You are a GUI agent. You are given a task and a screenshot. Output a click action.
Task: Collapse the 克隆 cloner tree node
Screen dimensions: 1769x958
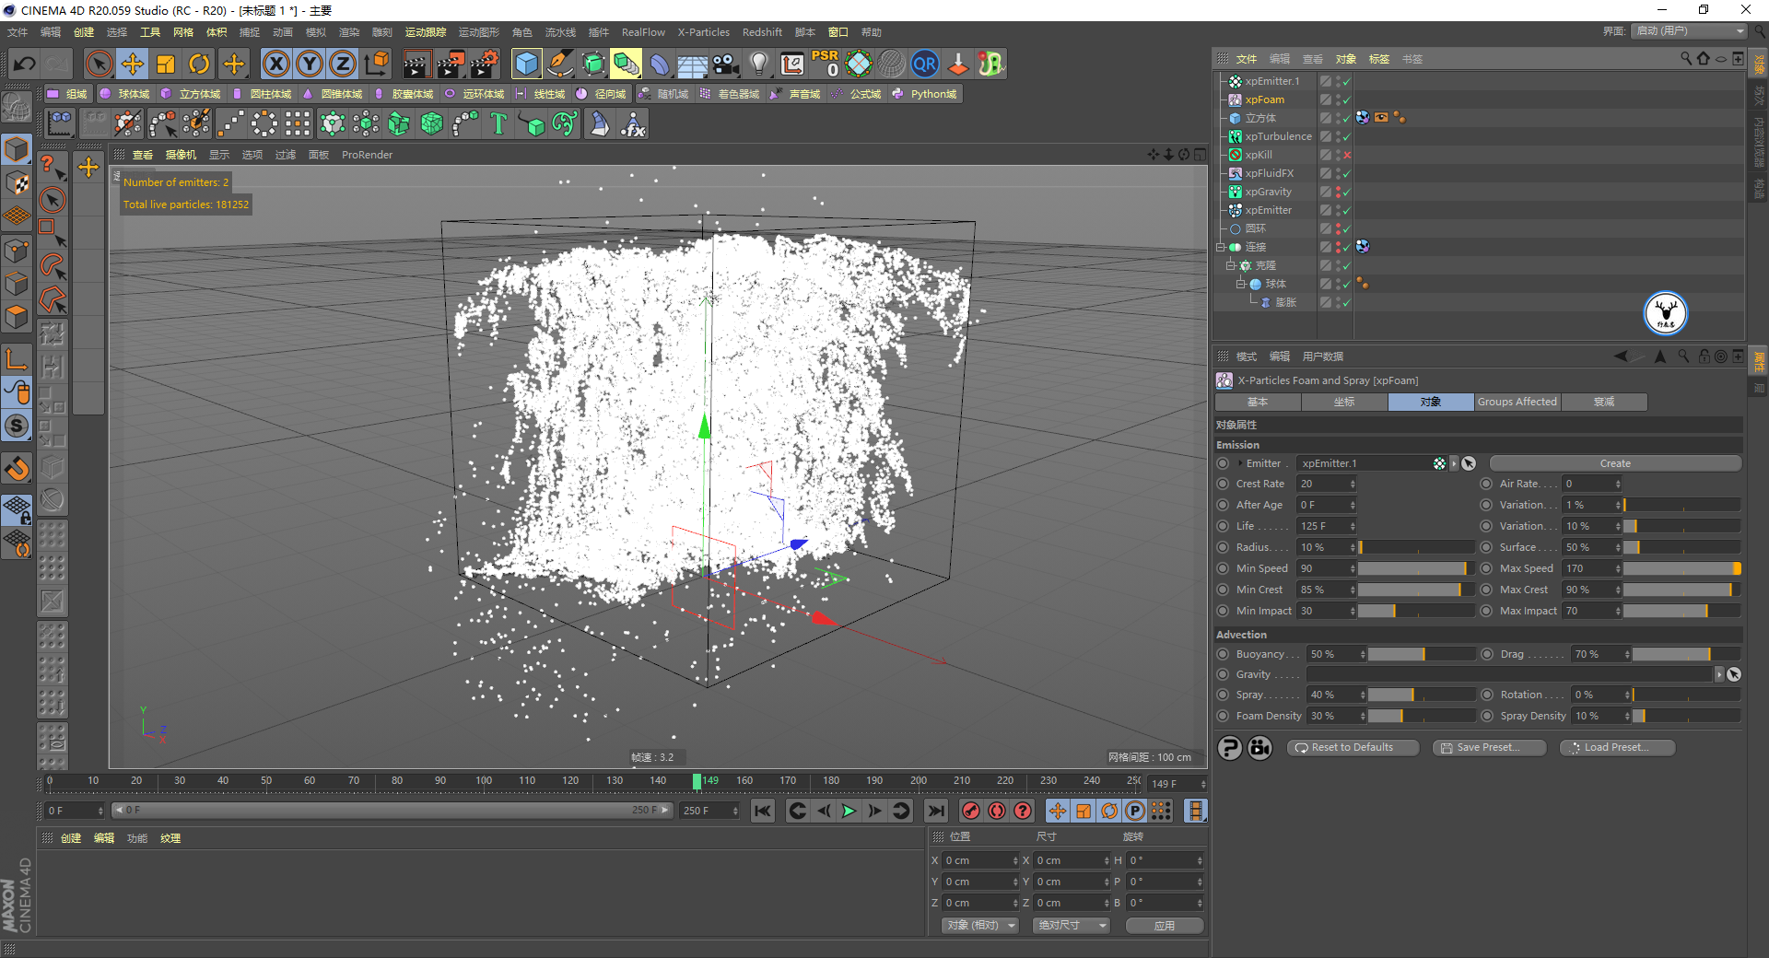1230,265
